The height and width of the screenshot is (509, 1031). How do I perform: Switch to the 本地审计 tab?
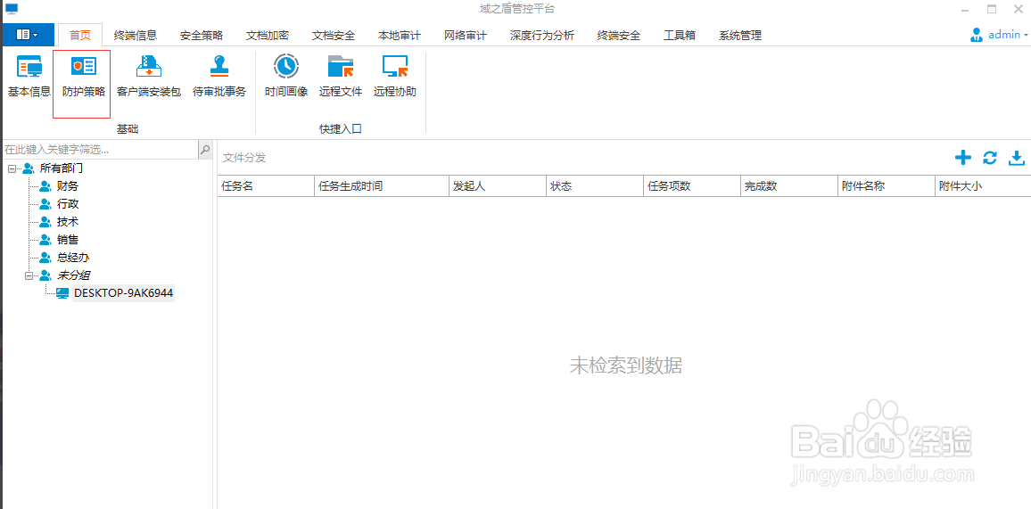pyautogui.click(x=400, y=36)
